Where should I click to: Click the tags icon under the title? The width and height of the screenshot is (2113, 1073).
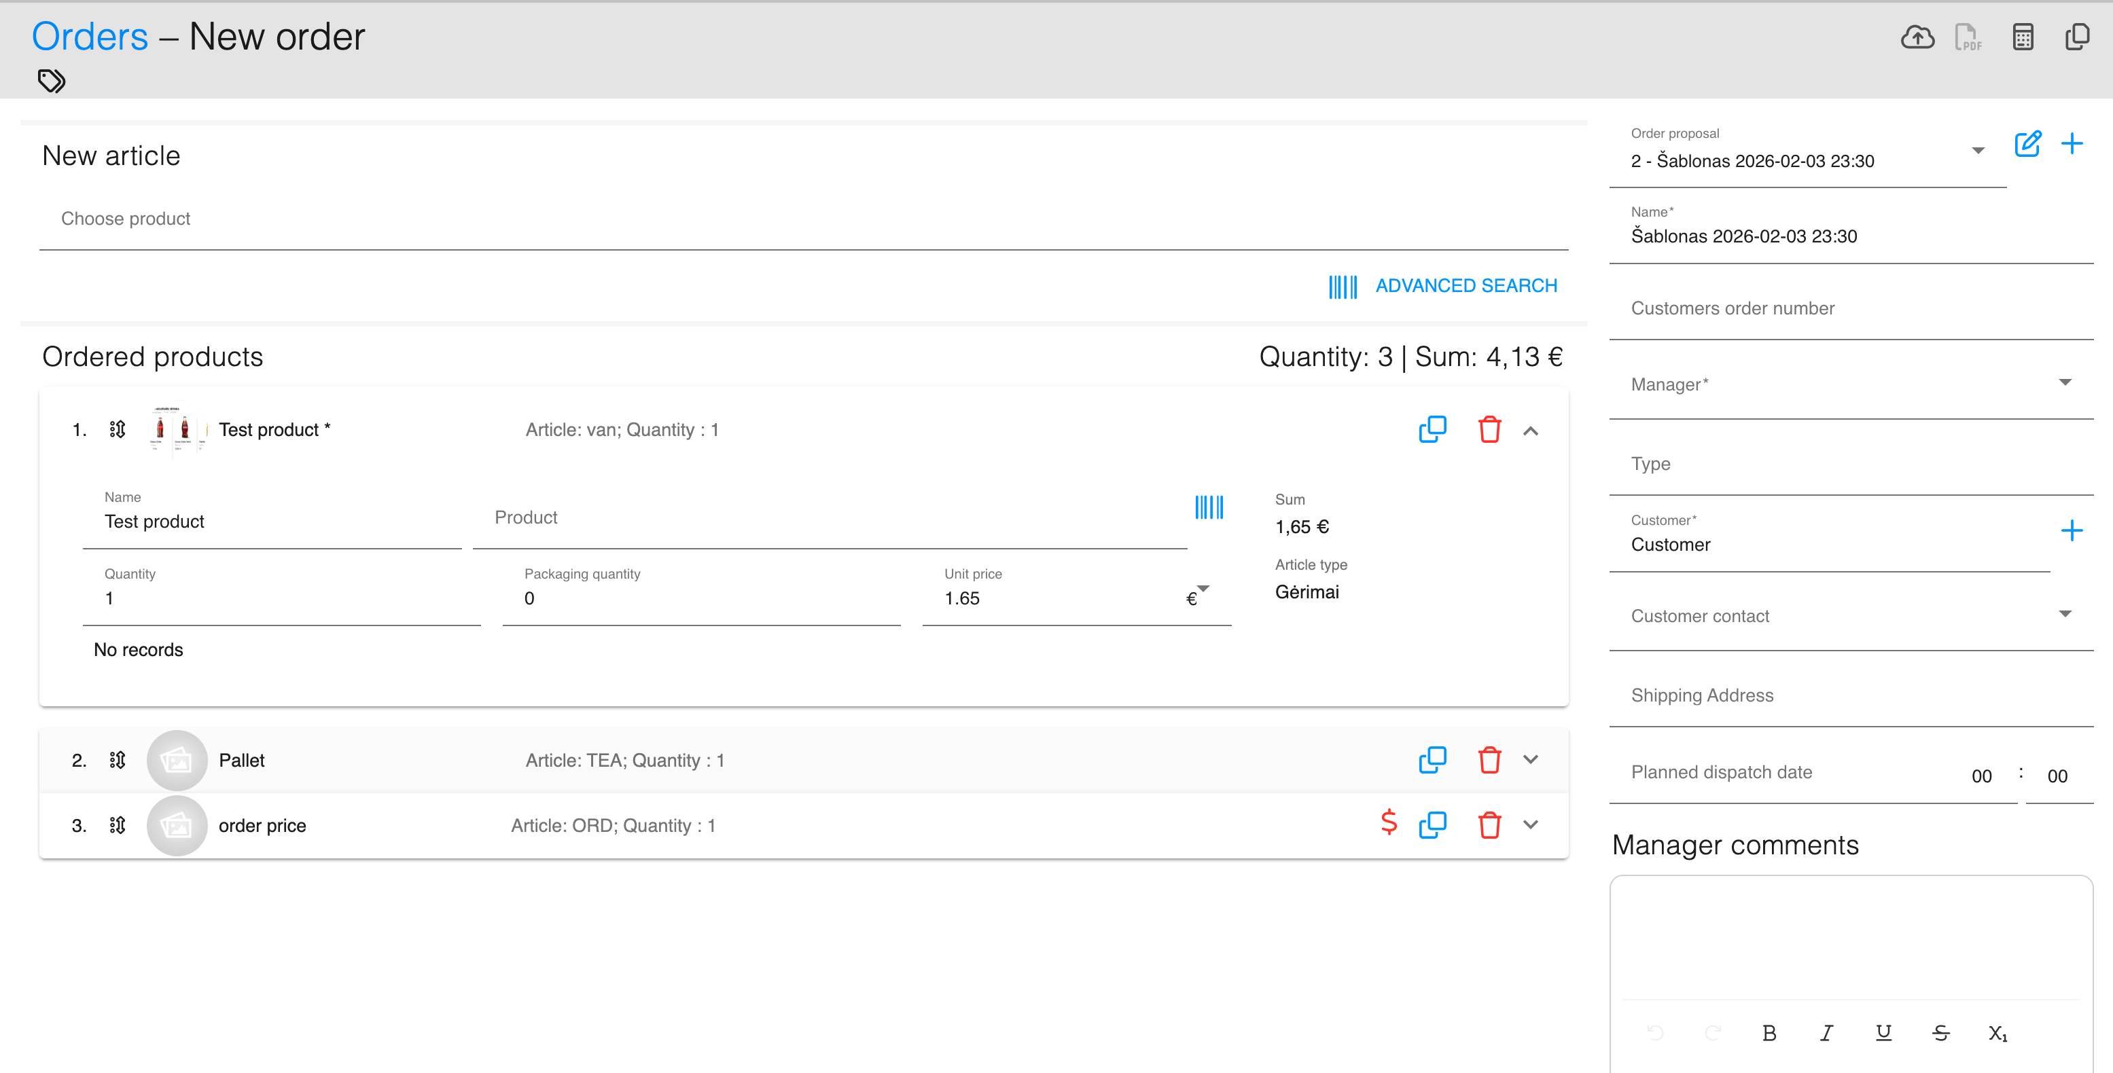pos(52,80)
